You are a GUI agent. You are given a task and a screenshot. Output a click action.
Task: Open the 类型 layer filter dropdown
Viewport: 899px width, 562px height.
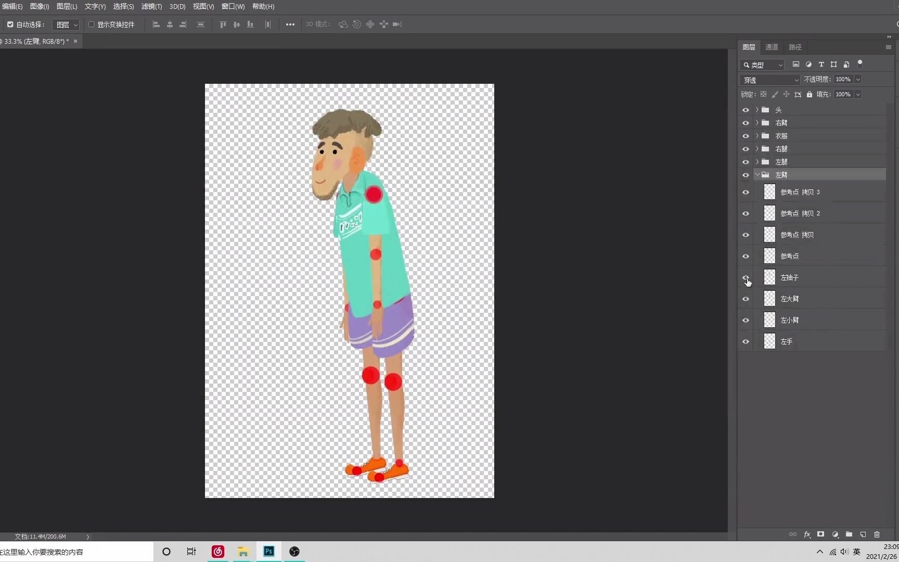coord(762,65)
